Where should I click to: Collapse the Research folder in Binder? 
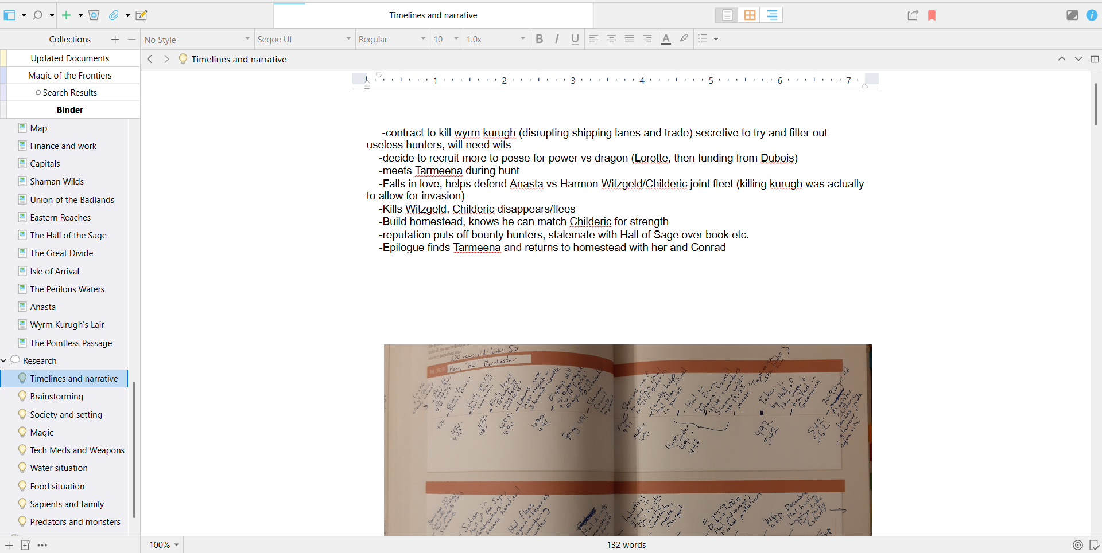4,361
